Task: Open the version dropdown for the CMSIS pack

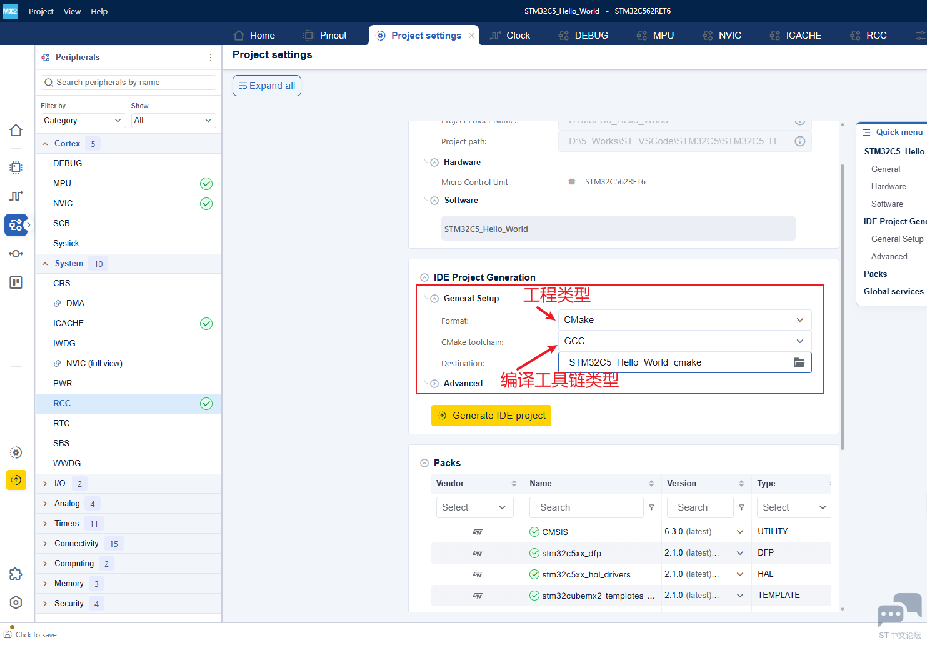Action: tap(740, 532)
